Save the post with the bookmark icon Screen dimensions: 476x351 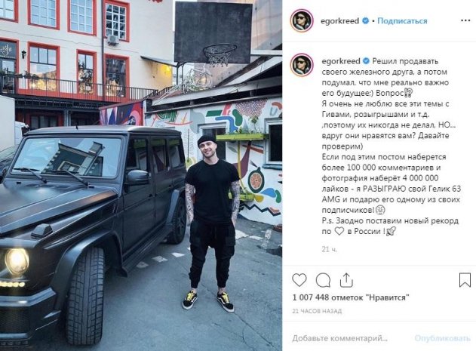(465, 280)
